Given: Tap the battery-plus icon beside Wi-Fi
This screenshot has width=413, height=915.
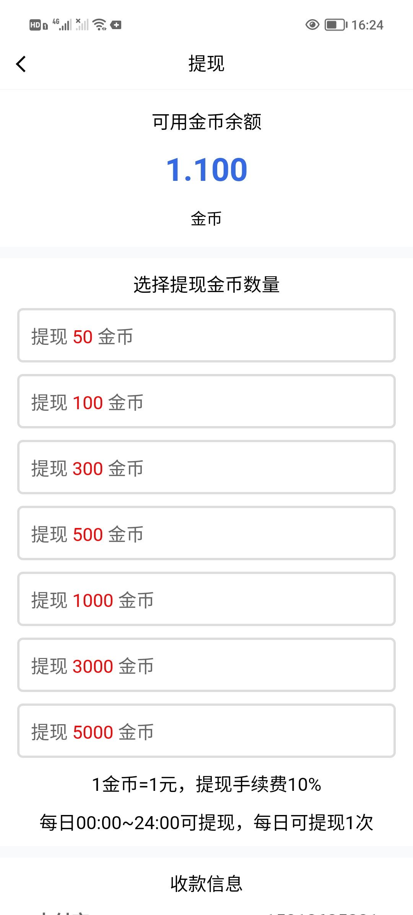Looking at the screenshot, I should [116, 25].
